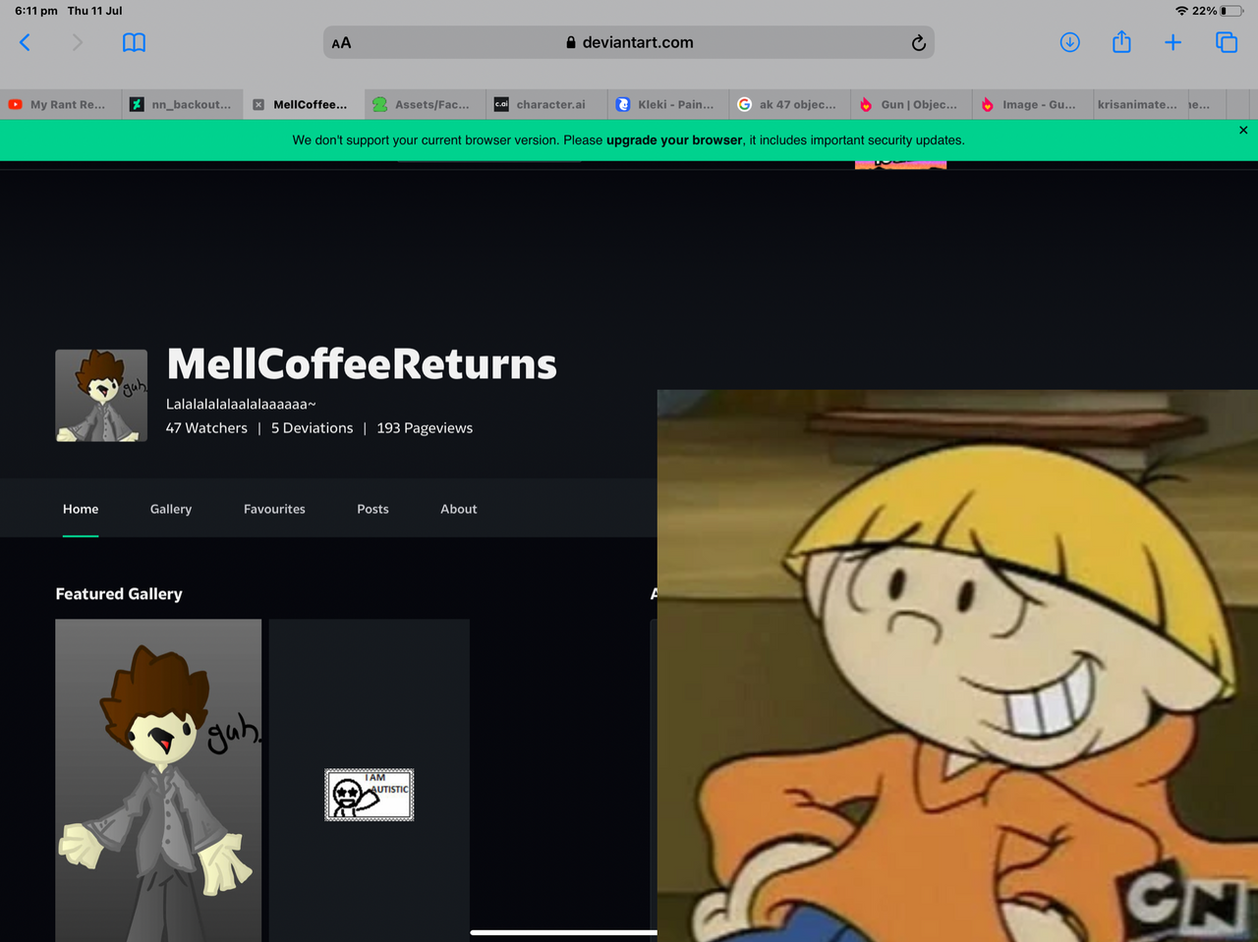This screenshot has width=1258, height=942.
Task: Tap the forward navigation arrow
Action: coord(78,42)
